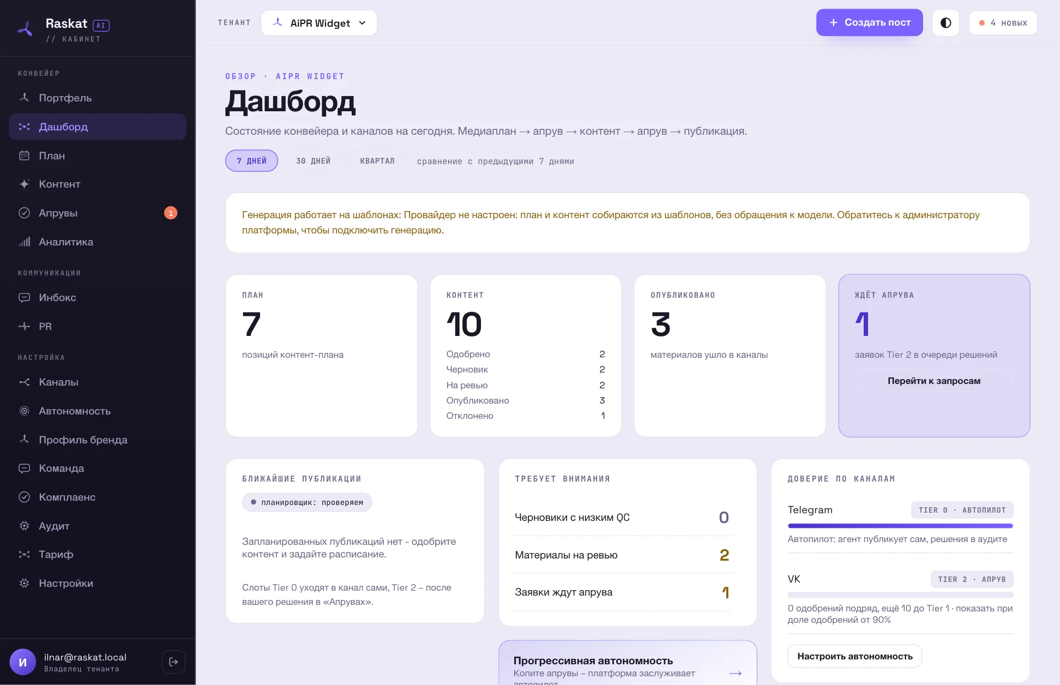Click the TIER 0 · АВТОПИЛОТ badge
The width and height of the screenshot is (1060, 685).
[x=962, y=510]
